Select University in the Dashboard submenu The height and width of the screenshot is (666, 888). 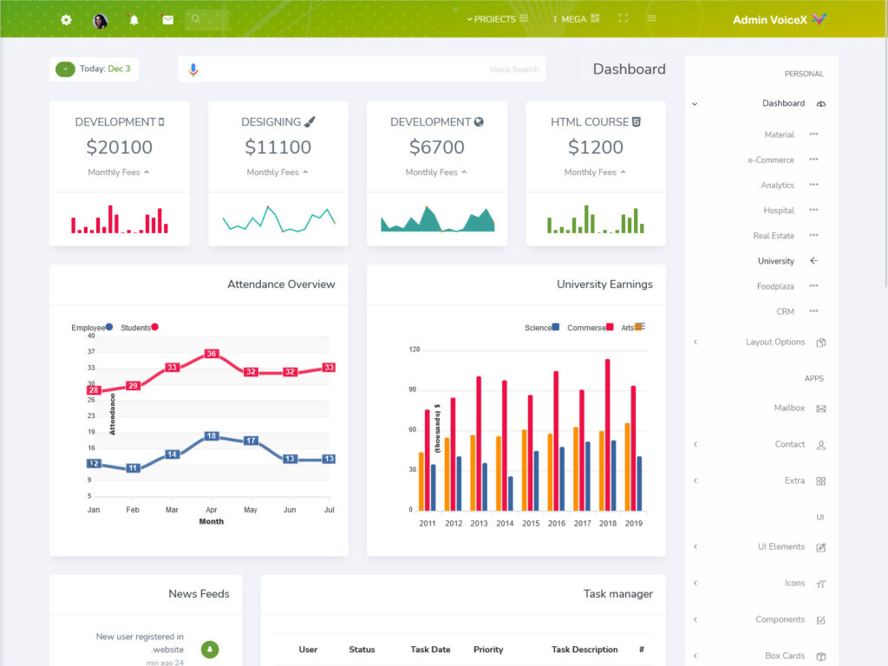pyautogui.click(x=775, y=261)
